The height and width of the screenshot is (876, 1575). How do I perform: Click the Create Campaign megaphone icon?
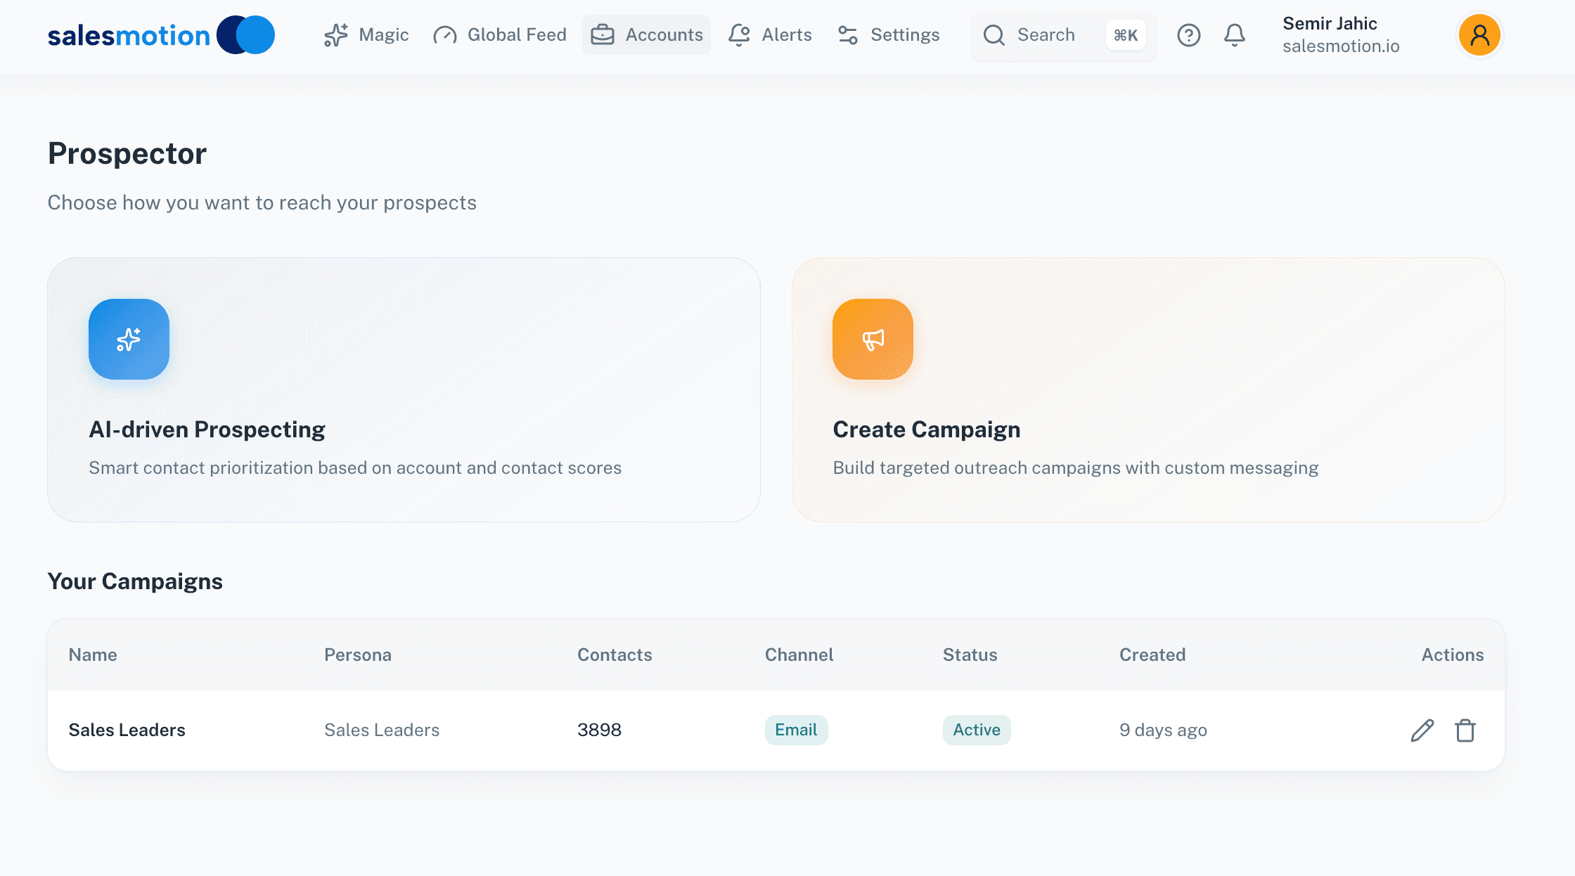pyautogui.click(x=872, y=339)
